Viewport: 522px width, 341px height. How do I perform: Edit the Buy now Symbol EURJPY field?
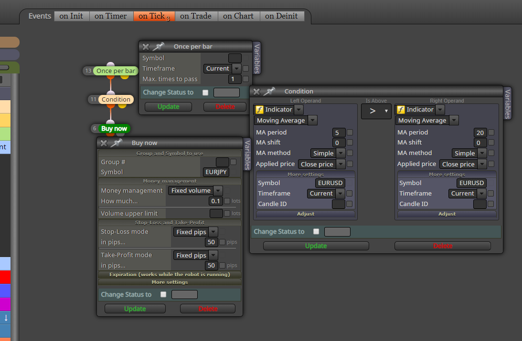(x=216, y=172)
